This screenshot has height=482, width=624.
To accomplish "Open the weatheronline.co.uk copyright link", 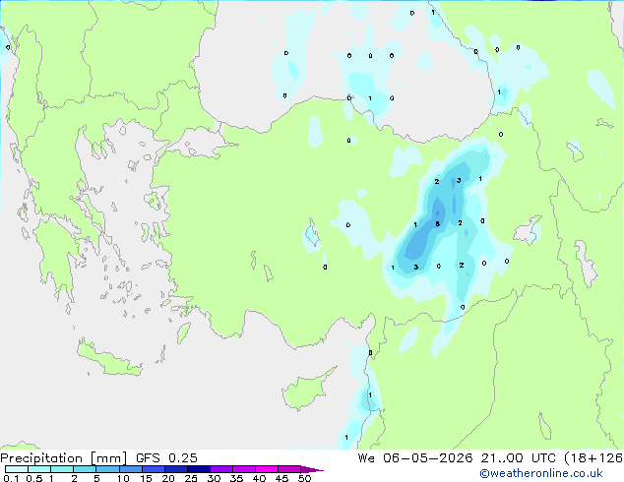I will point(540,473).
